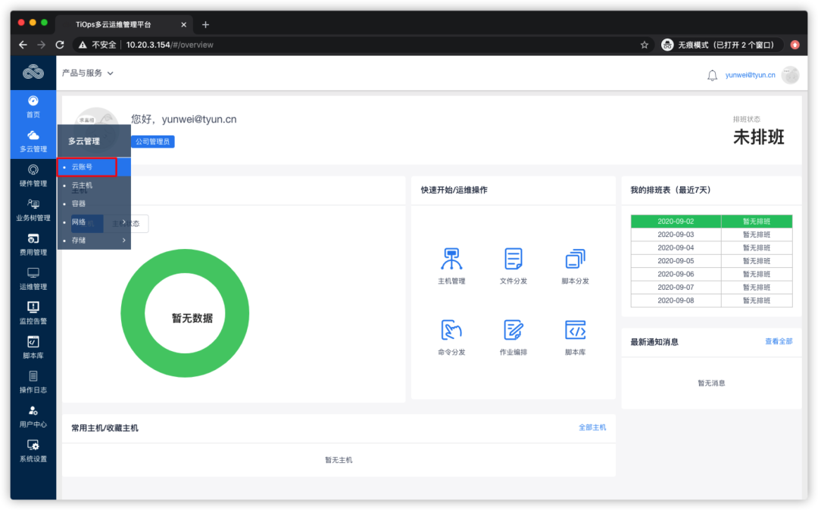Viewport: 818px width, 510px height.
Task: Launch 命令分发 quick operation
Action: coord(451,335)
